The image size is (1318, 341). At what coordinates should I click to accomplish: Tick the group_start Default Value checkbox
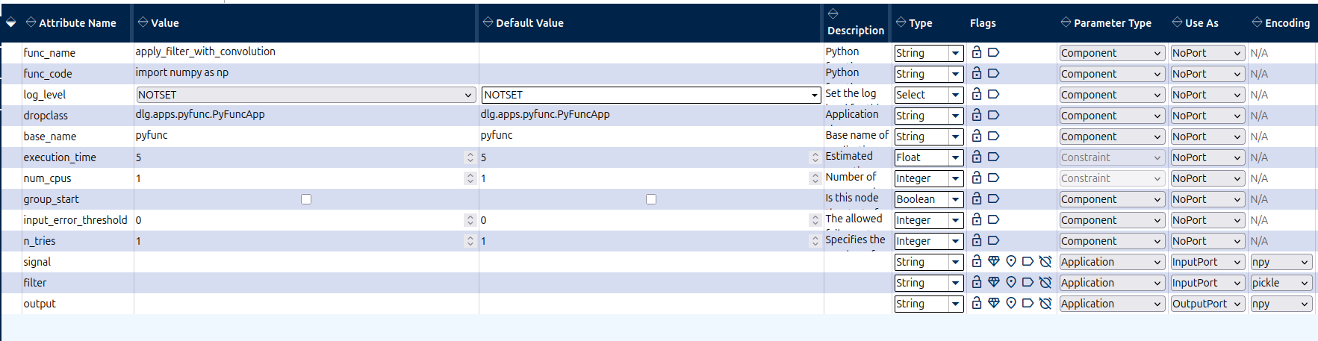(651, 199)
